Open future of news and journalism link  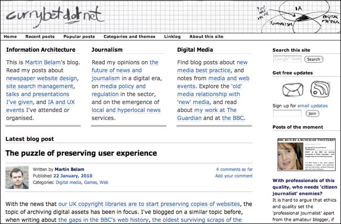[125, 70]
